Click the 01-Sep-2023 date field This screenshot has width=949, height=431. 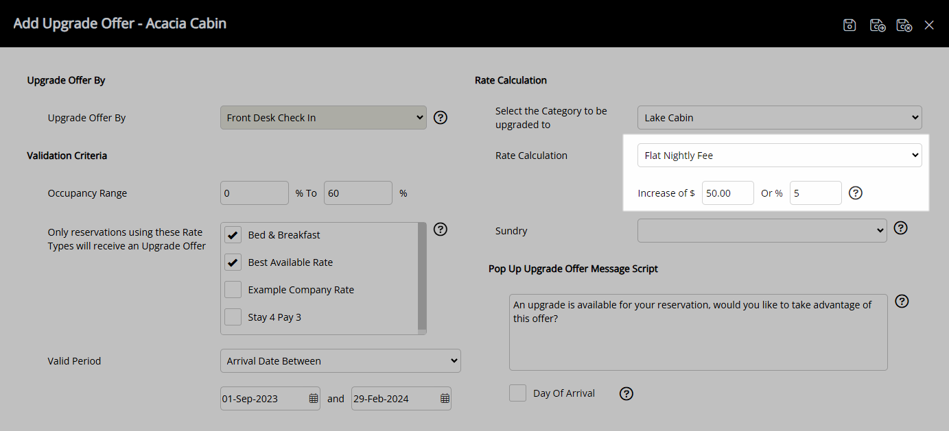[270, 398]
